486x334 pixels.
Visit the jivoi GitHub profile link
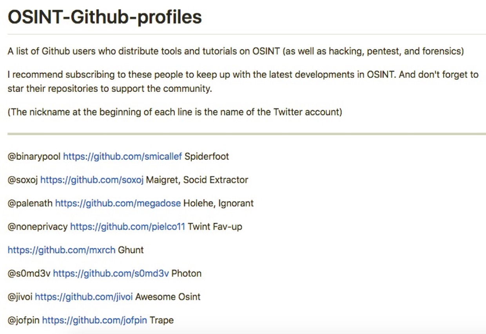(x=84, y=297)
